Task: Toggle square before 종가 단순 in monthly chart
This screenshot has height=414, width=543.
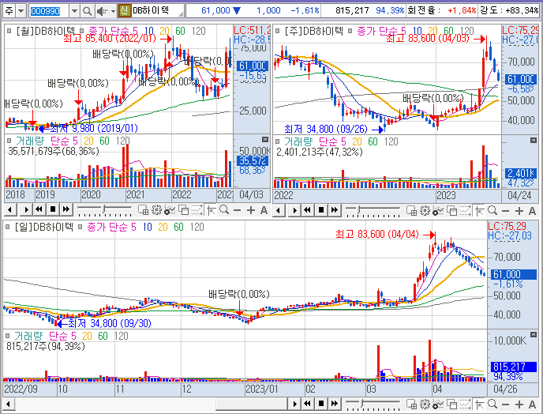Action: (82, 31)
